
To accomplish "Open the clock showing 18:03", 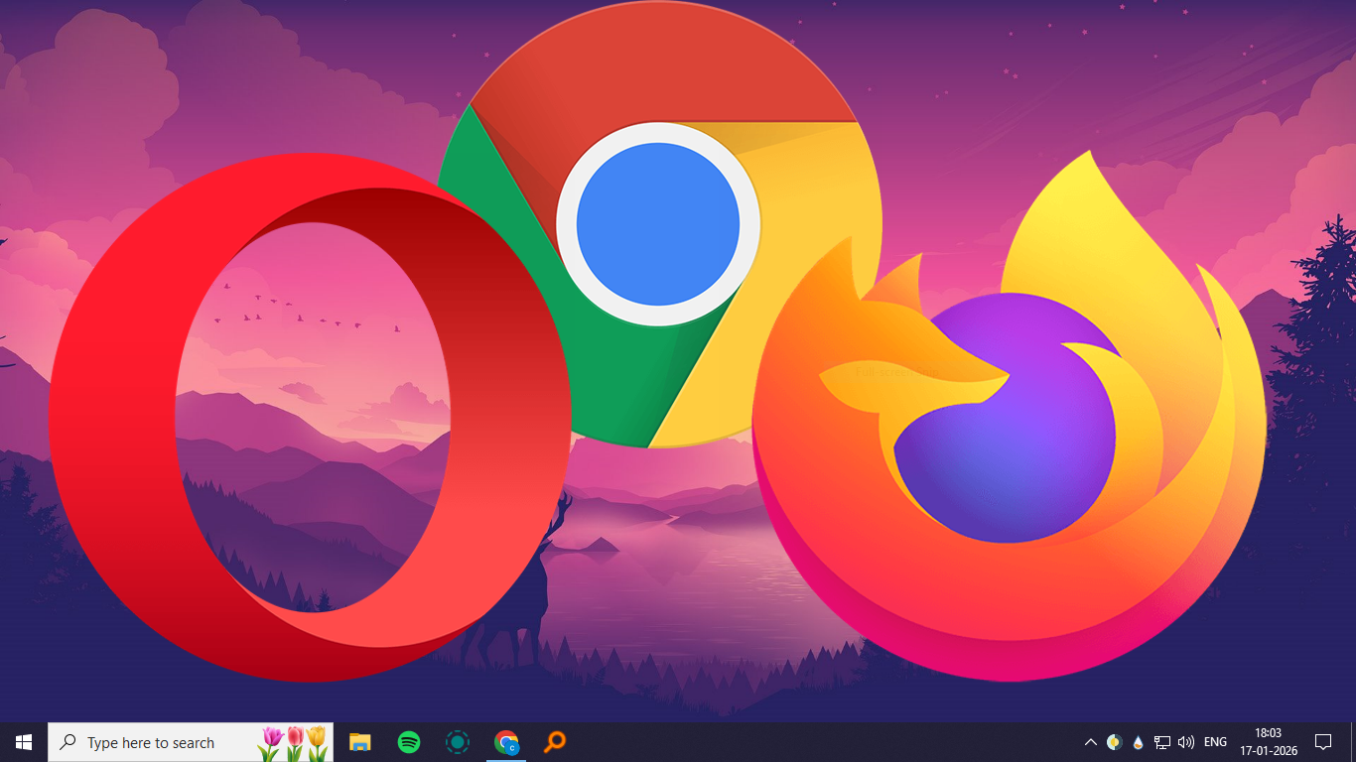I will [1268, 742].
